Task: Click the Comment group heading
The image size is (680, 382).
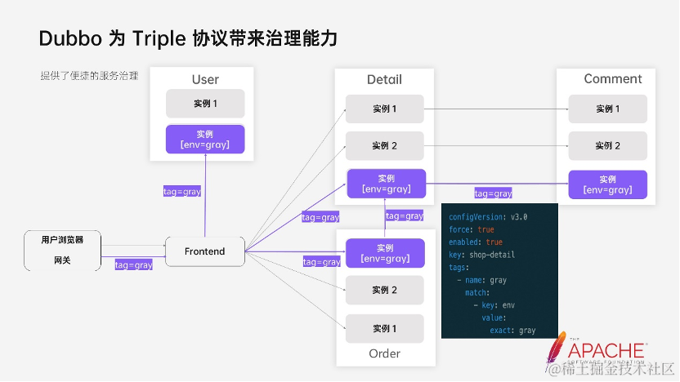Action: (x=613, y=79)
